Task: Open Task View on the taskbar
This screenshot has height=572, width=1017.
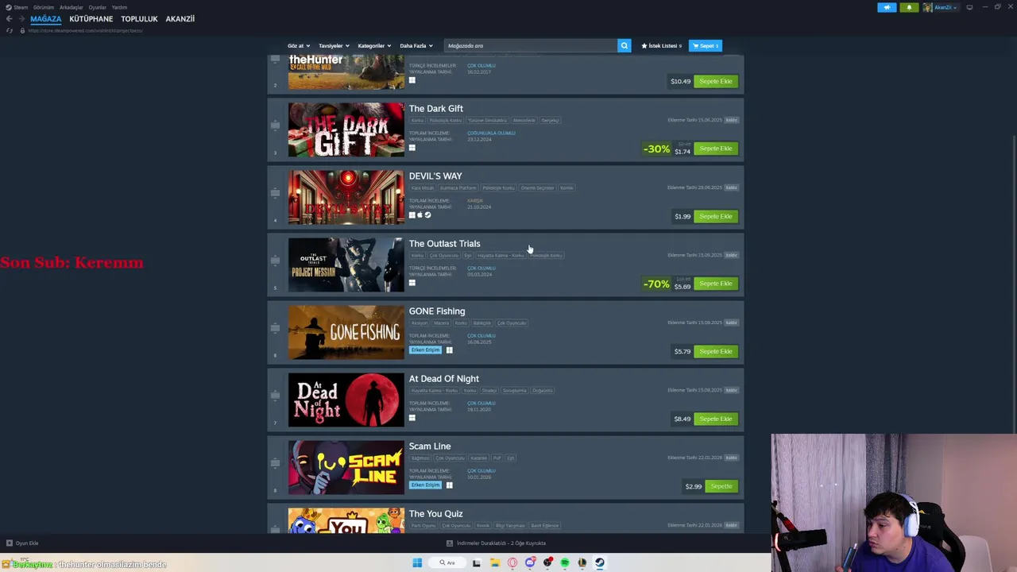Action: [477, 562]
